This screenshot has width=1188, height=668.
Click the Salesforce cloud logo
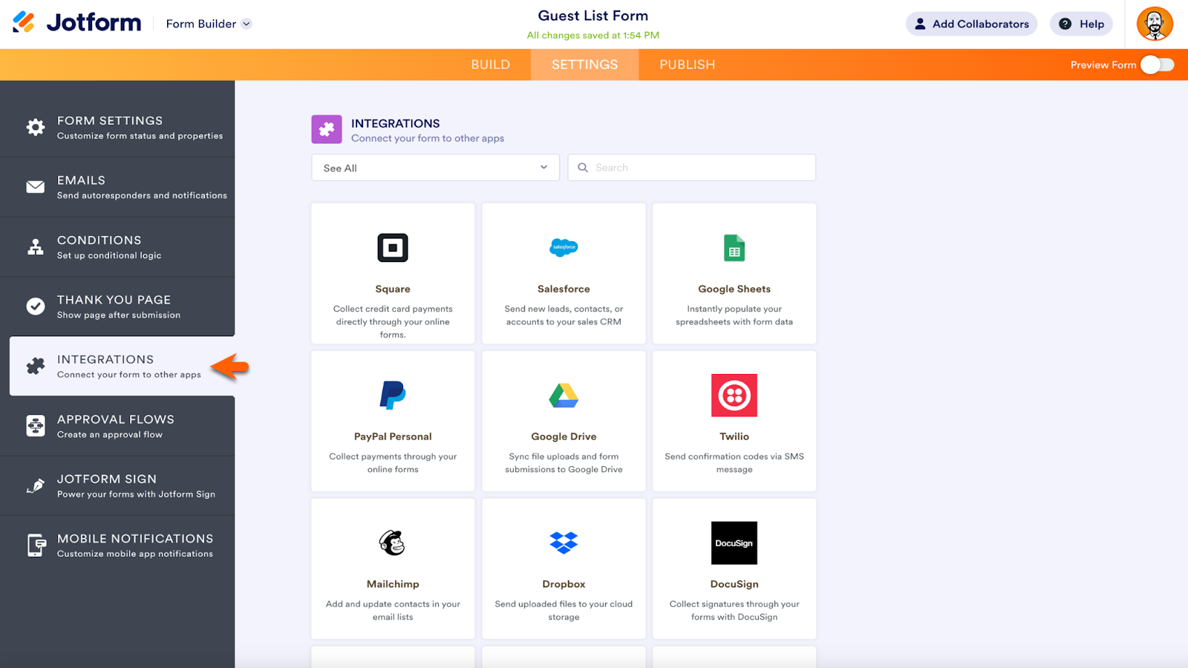click(x=564, y=247)
